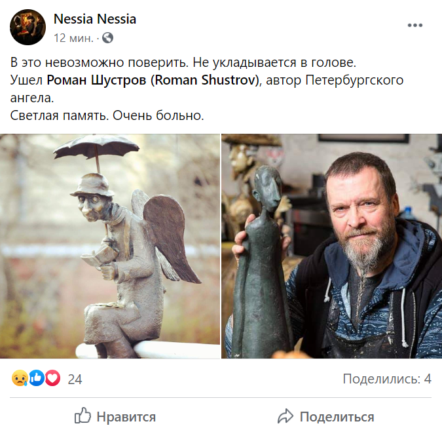Click the globe public-audience icon
Screen dimensions: 442x430
click(x=107, y=38)
